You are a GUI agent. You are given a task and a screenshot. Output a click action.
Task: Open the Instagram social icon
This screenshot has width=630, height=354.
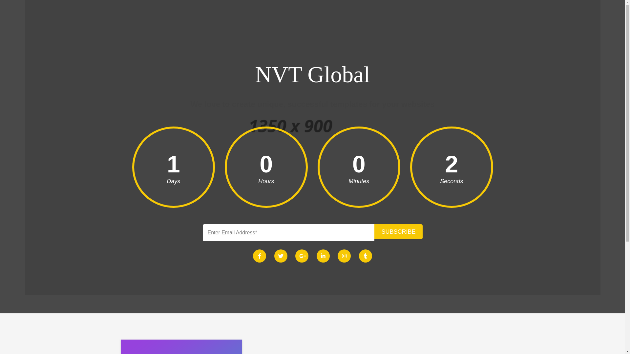344,256
